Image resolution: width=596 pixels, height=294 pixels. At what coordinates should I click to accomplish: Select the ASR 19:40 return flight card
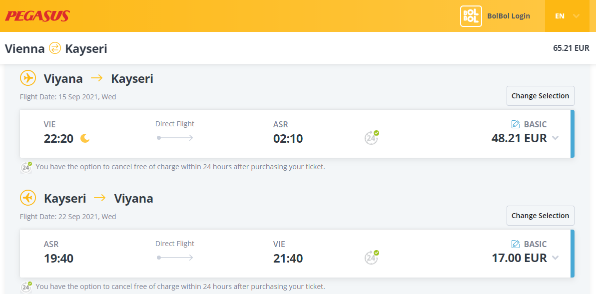(297, 254)
